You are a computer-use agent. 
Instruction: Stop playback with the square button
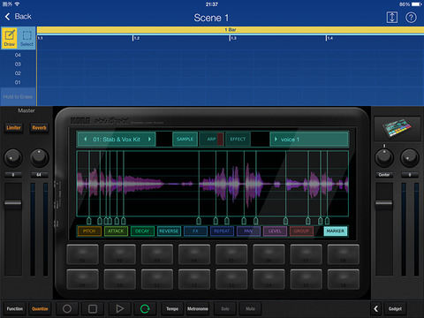[93, 308]
